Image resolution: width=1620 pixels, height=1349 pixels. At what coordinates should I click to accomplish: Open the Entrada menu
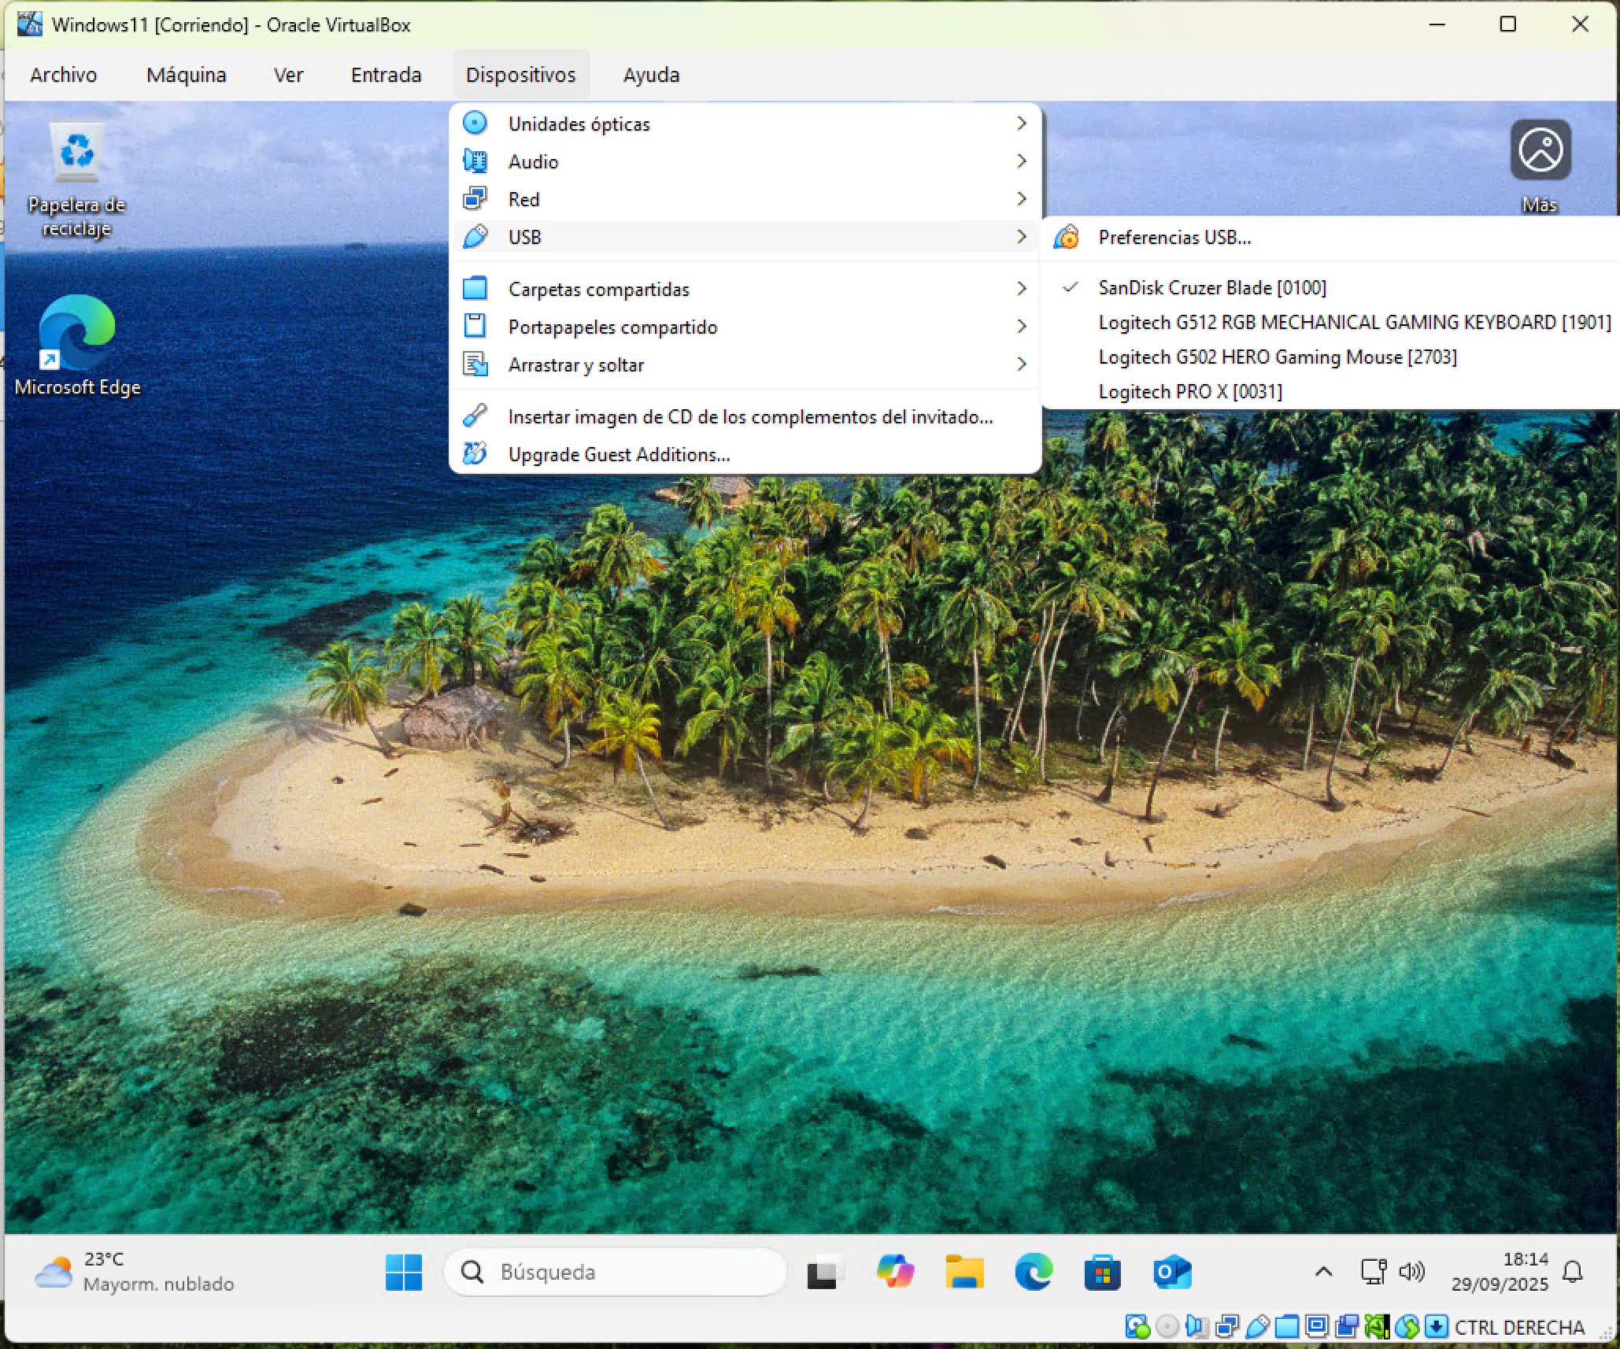[386, 75]
